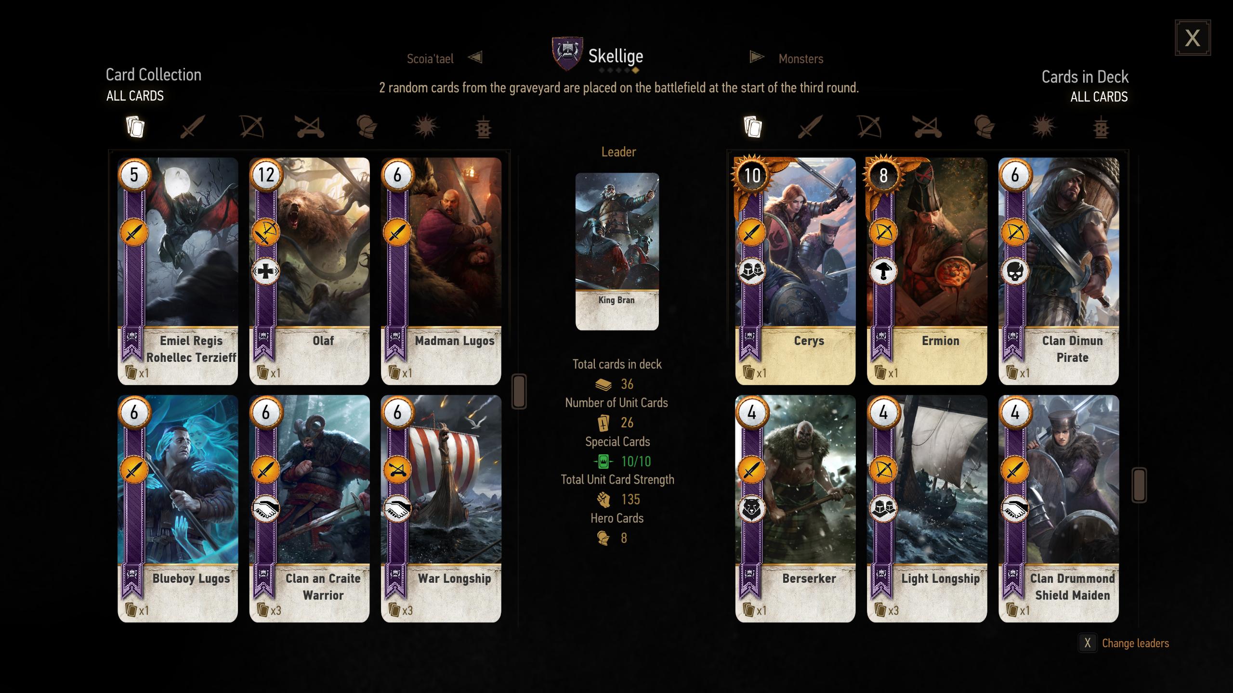Filter deck cards by special lantern icon
The width and height of the screenshot is (1233, 693).
coord(1101,128)
